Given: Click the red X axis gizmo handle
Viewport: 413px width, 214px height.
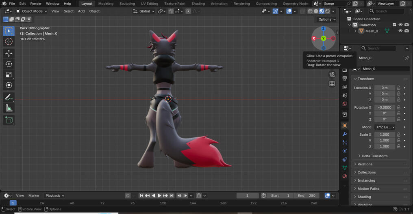Looking at the screenshot, I should pyautogui.click(x=314, y=39).
